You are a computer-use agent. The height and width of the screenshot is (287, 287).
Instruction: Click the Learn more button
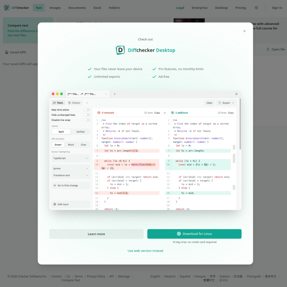pyautogui.click(x=96, y=234)
